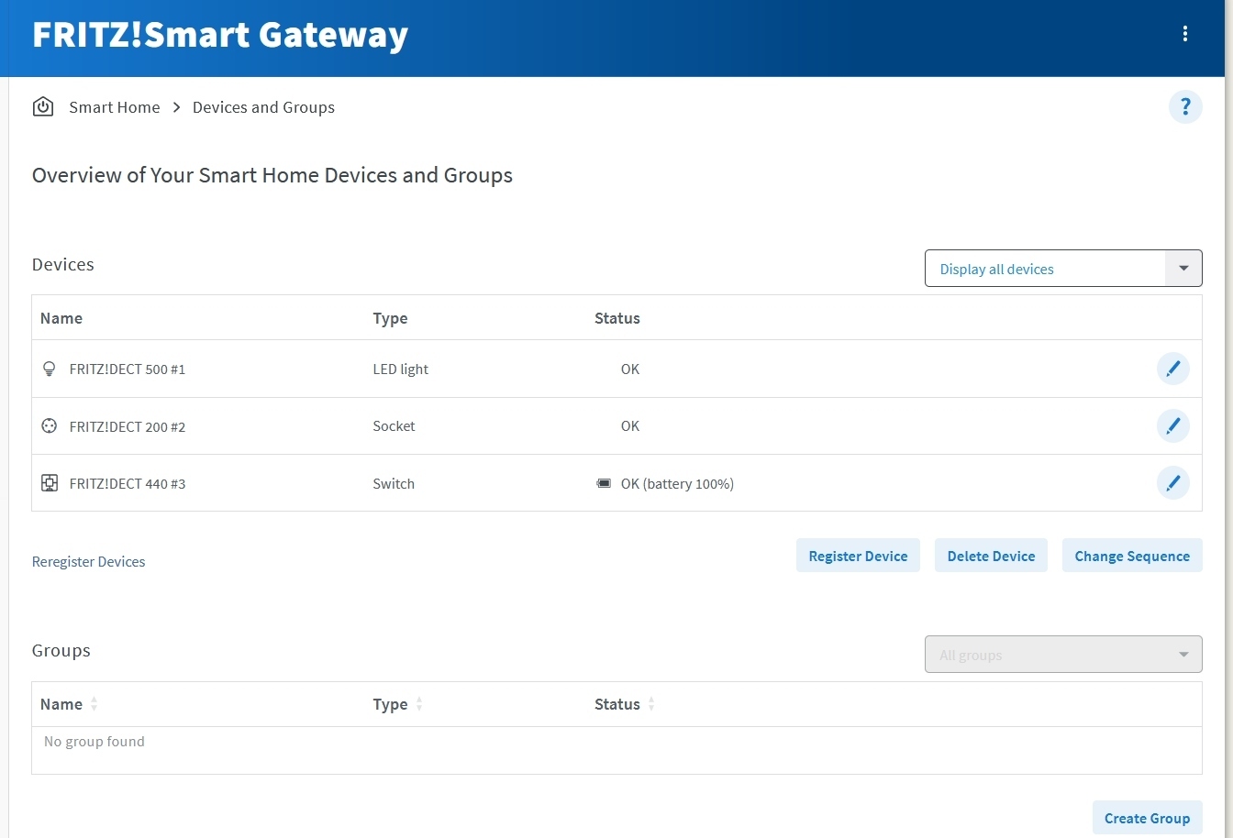This screenshot has height=838, width=1233.
Task: Click the 'Devices' section heading
Action: [x=63, y=264]
